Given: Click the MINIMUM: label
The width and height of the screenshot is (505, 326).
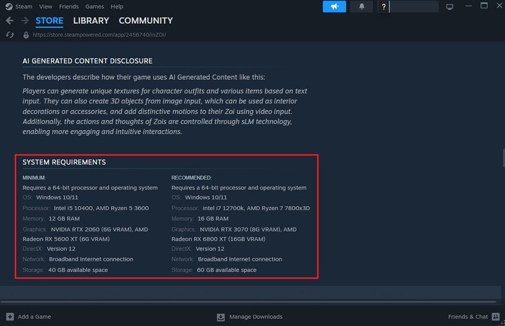Looking at the screenshot, I should click(34, 178).
